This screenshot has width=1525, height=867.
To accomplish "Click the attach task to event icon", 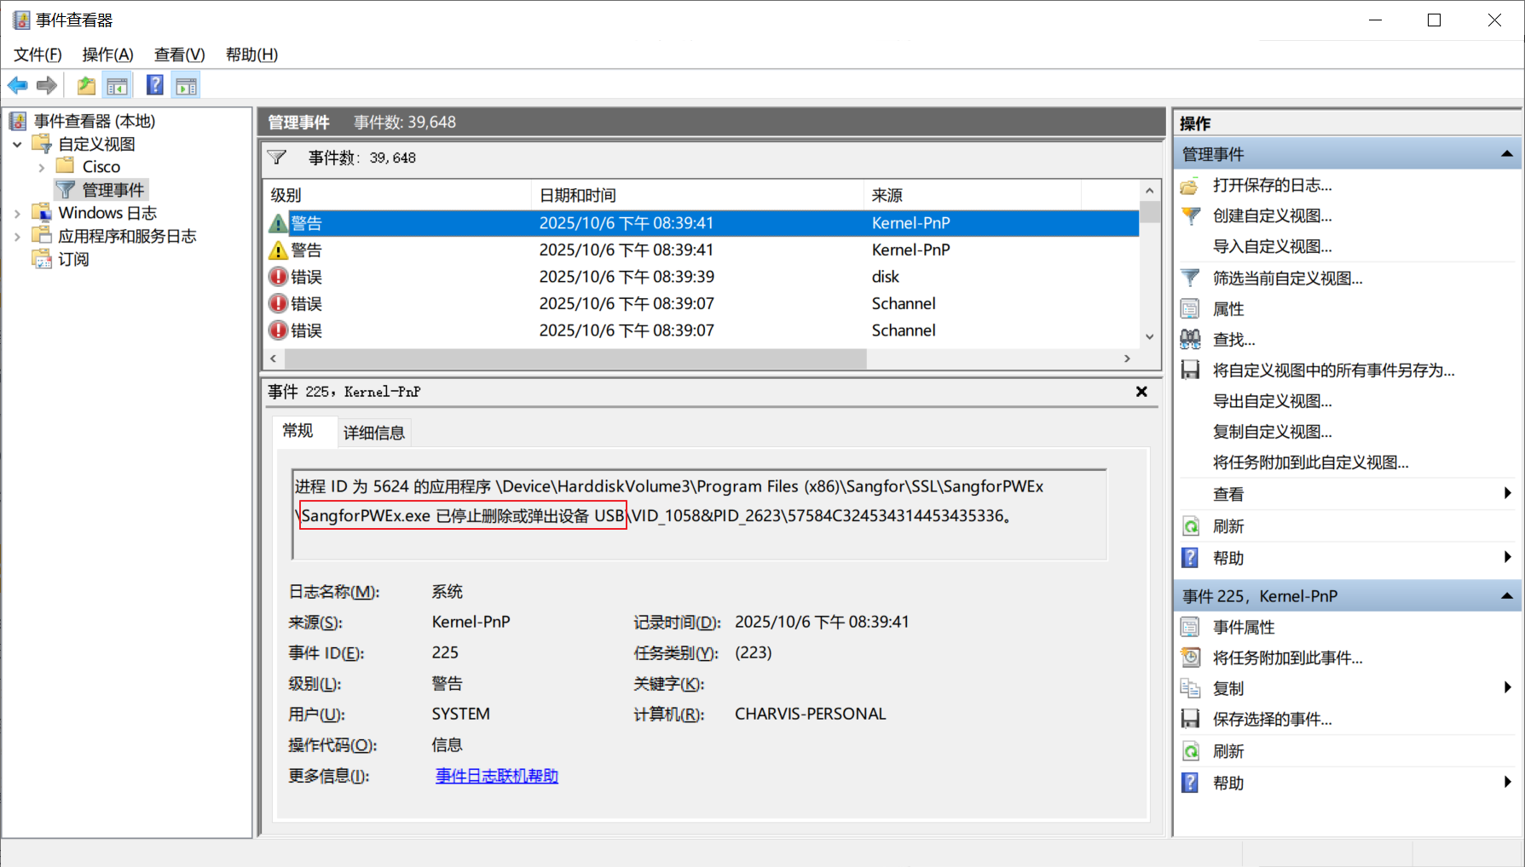I will 1190,657.
